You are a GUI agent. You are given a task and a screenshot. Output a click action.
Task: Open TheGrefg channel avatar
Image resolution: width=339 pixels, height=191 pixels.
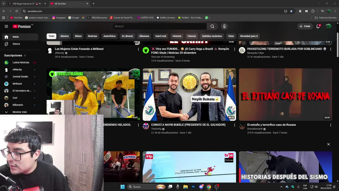tap(146, 126)
